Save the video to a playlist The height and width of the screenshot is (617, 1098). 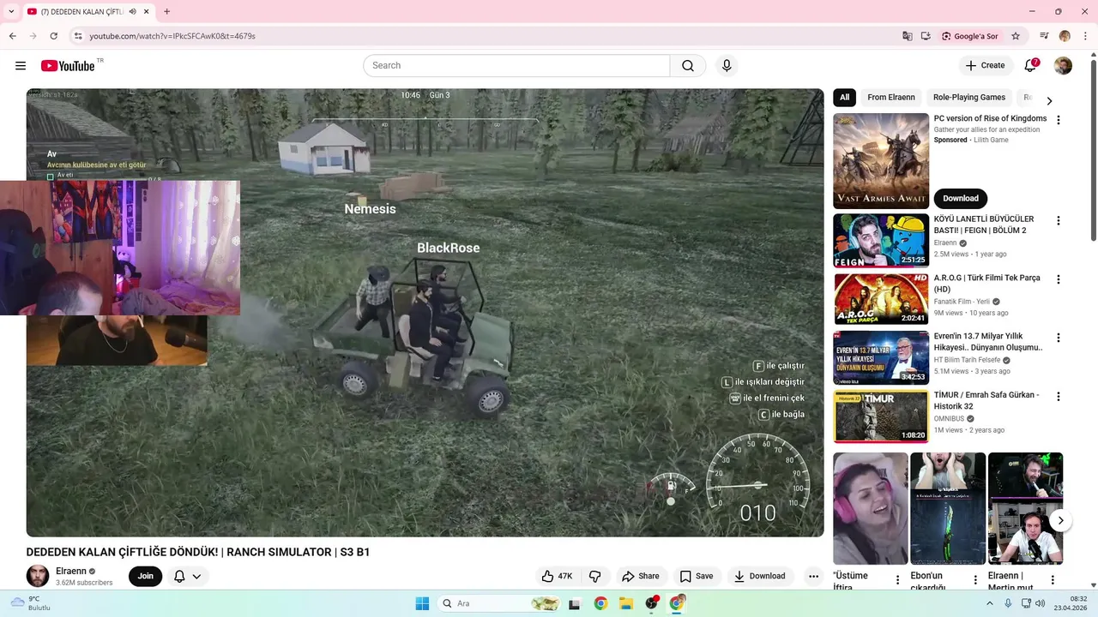pos(697,576)
